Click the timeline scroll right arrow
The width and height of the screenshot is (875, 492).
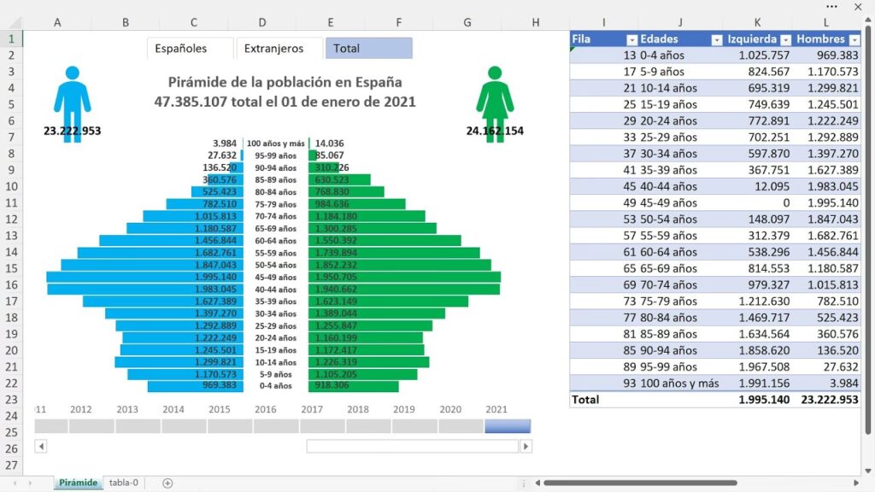pyautogui.click(x=526, y=446)
